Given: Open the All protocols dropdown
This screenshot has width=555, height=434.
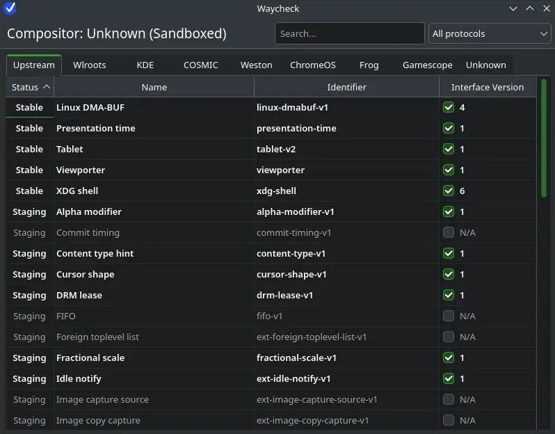Looking at the screenshot, I should tap(490, 33).
